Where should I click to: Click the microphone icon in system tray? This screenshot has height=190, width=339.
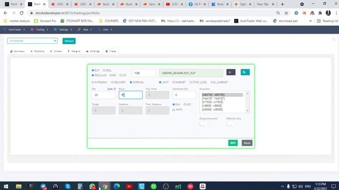[288, 186]
